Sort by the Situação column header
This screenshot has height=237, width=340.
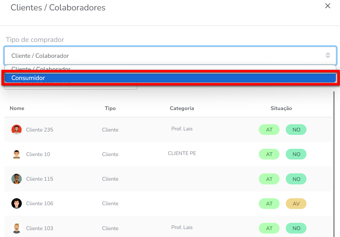[x=281, y=108]
